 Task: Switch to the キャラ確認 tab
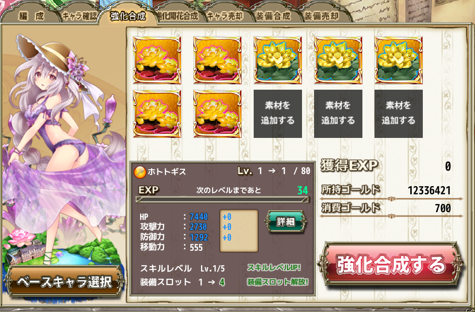79,16
